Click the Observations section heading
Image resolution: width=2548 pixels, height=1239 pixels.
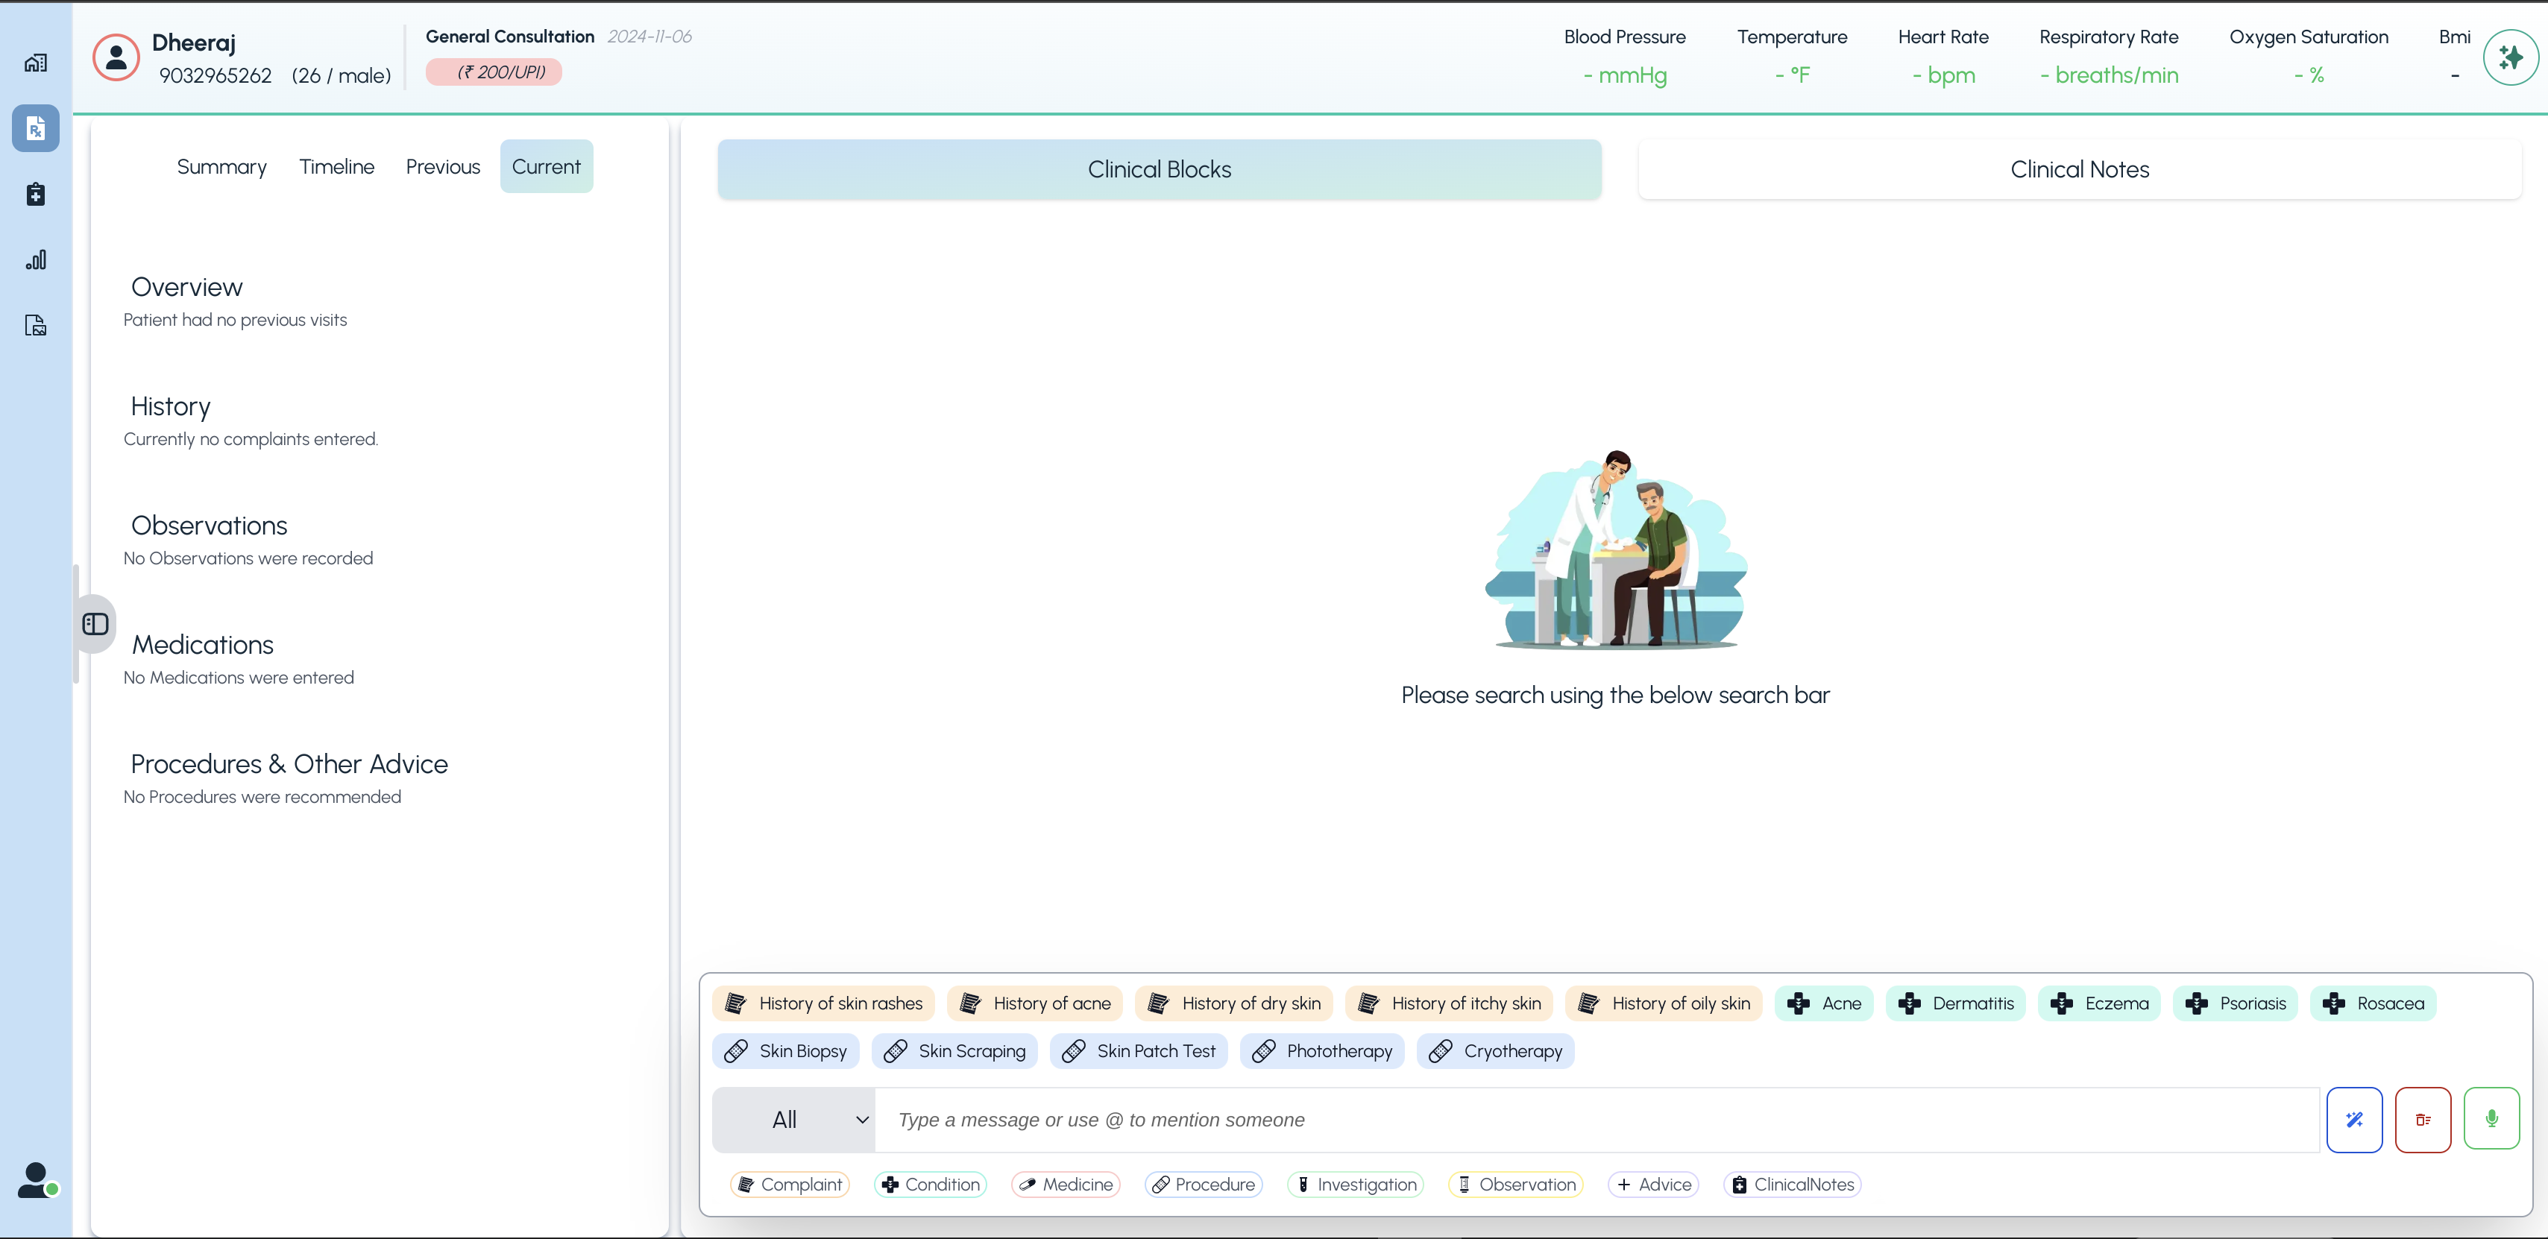tap(209, 525)
